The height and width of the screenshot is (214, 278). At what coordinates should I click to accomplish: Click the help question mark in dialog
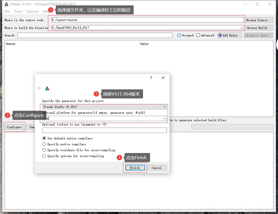(x=151, y=78)
